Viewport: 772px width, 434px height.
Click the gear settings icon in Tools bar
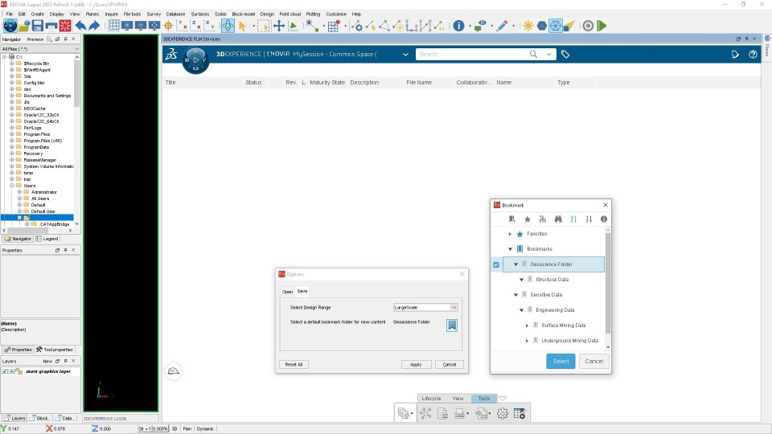coord(502,413)
